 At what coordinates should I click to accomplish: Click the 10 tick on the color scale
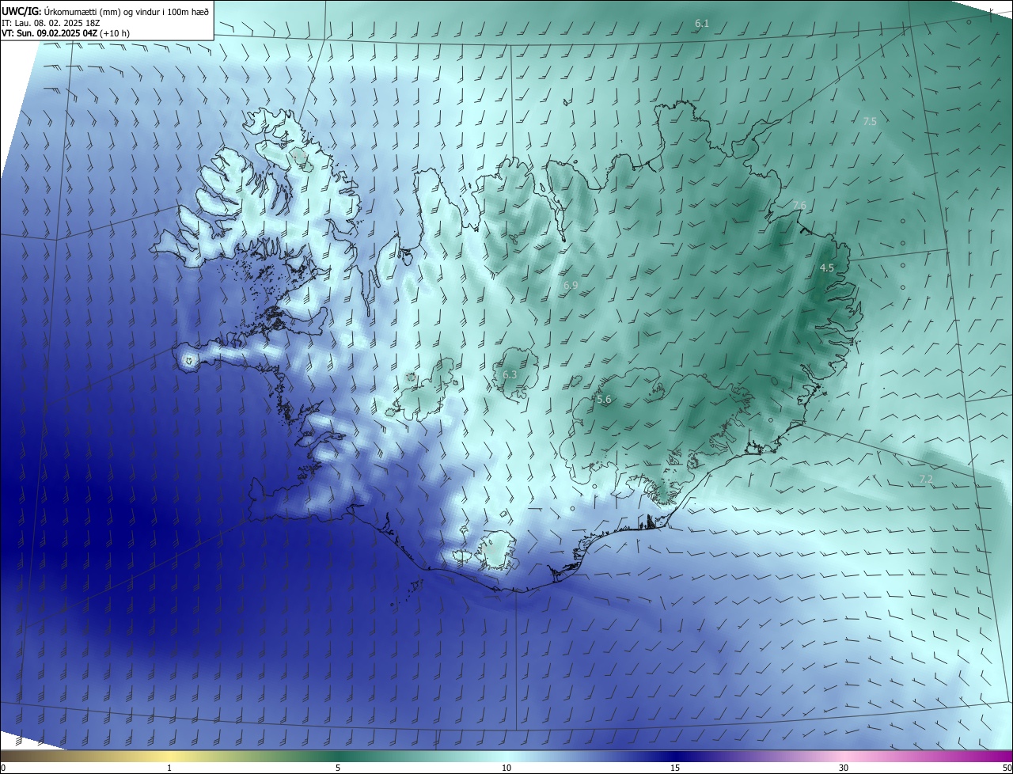pos(506,768)
